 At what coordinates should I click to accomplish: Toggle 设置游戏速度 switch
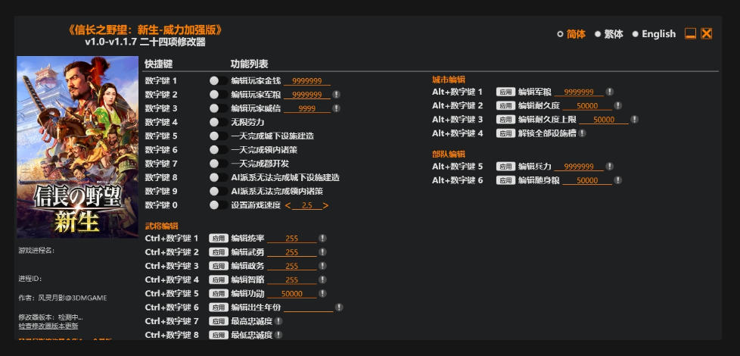point(219,205)
